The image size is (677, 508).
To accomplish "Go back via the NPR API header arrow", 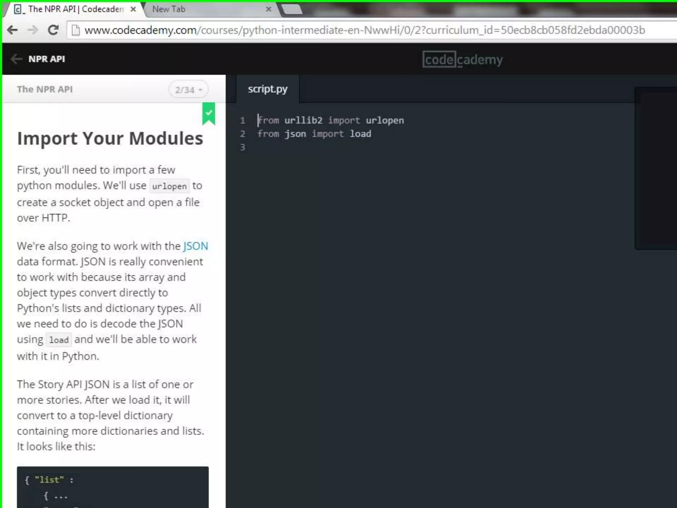I will [16, 59].
